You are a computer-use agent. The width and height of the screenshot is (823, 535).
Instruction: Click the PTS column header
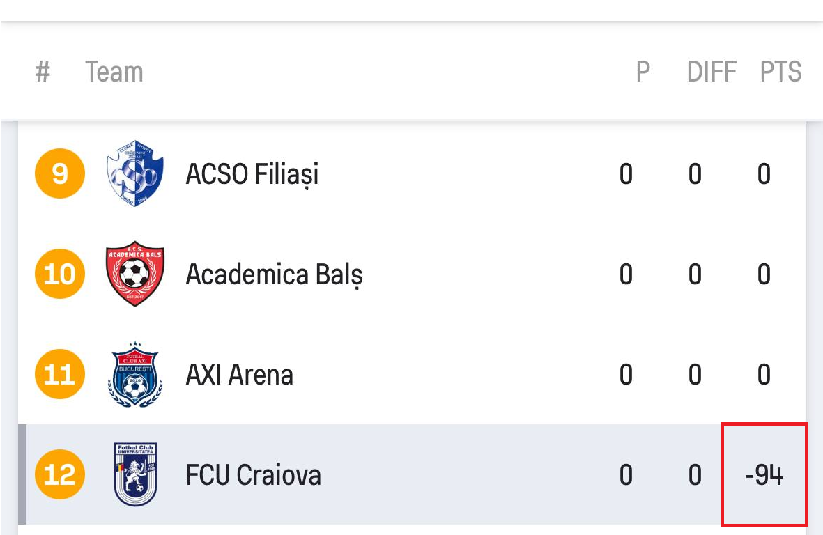pyautogui.click(x=780, y=72)
